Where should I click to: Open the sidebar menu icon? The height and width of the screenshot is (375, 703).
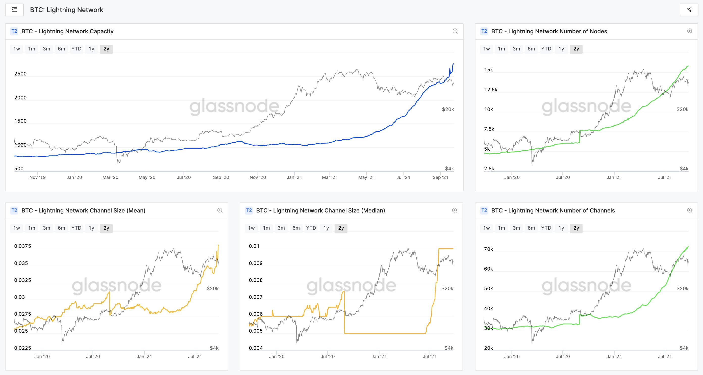coord(14,10)
